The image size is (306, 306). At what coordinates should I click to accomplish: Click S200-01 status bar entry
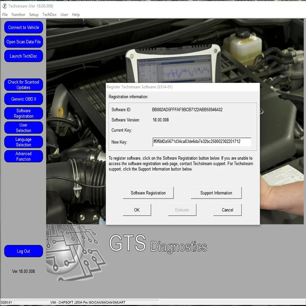point(7,302)
